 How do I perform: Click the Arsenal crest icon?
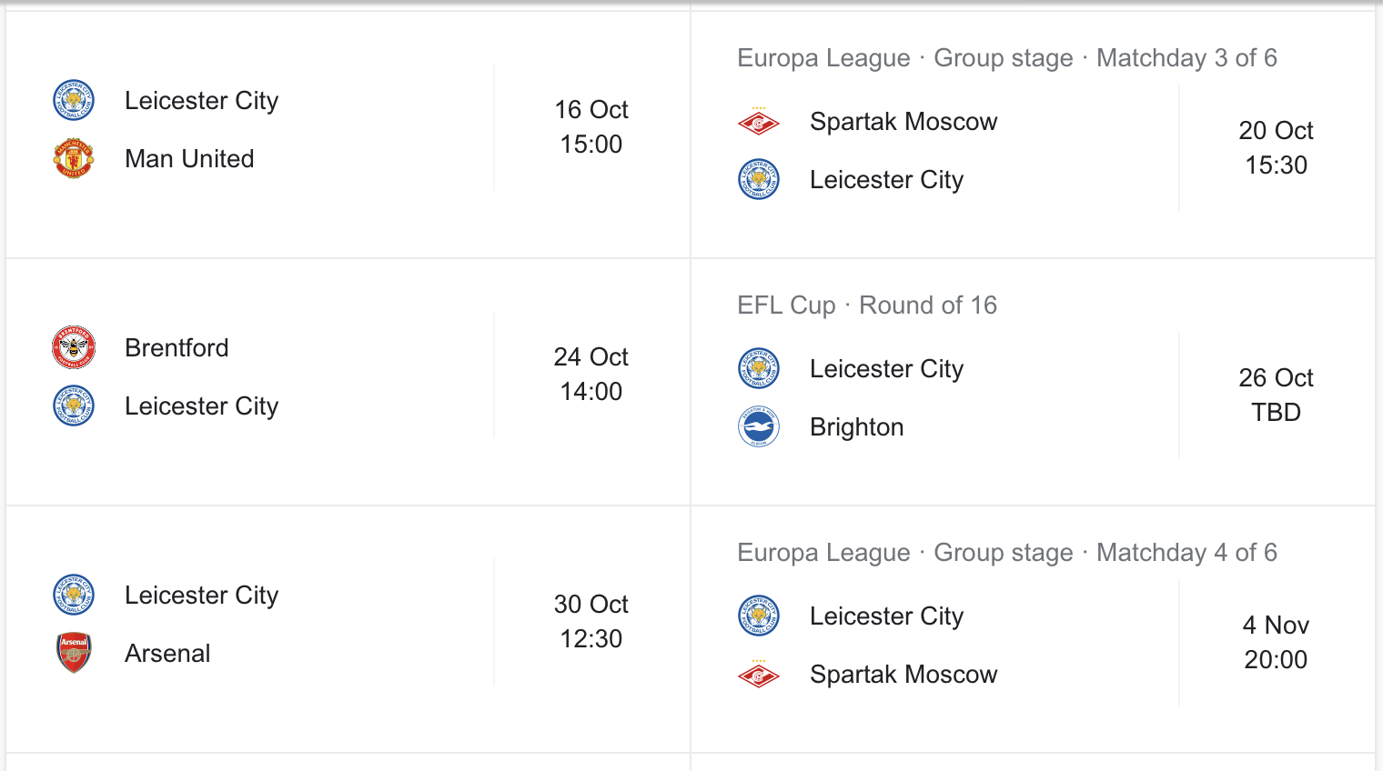pyautogui.click(x=74, y=653)
